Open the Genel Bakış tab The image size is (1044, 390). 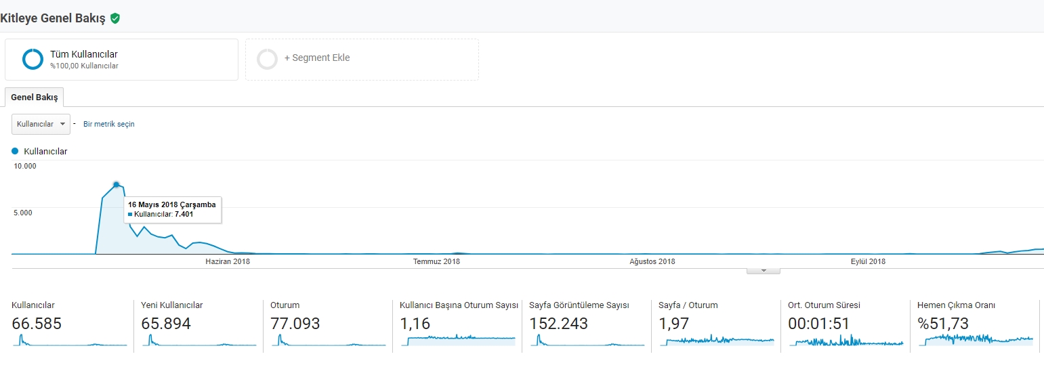34,97
